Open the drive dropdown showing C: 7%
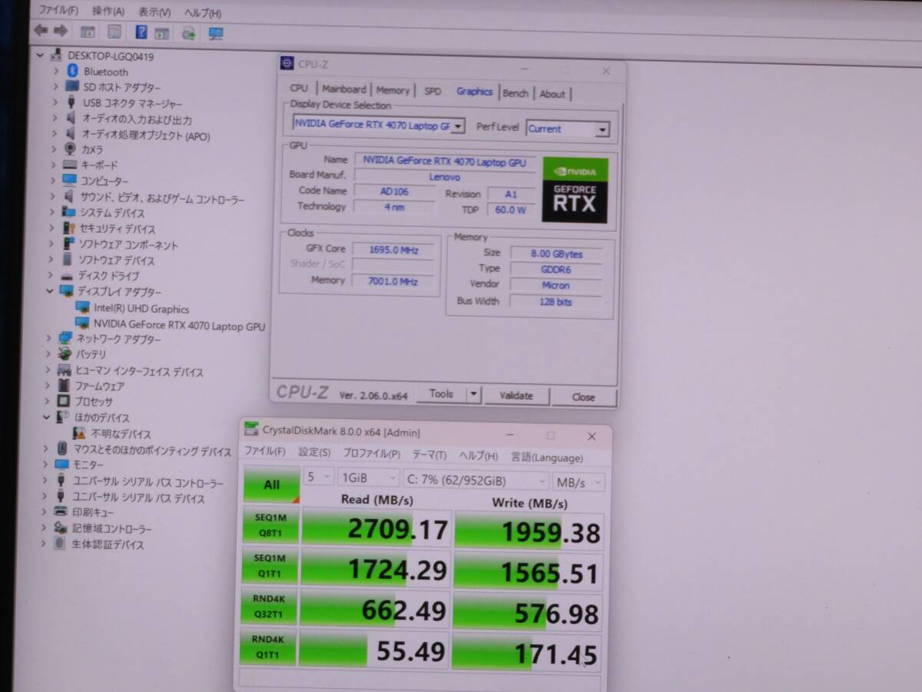 coord(475,481)
